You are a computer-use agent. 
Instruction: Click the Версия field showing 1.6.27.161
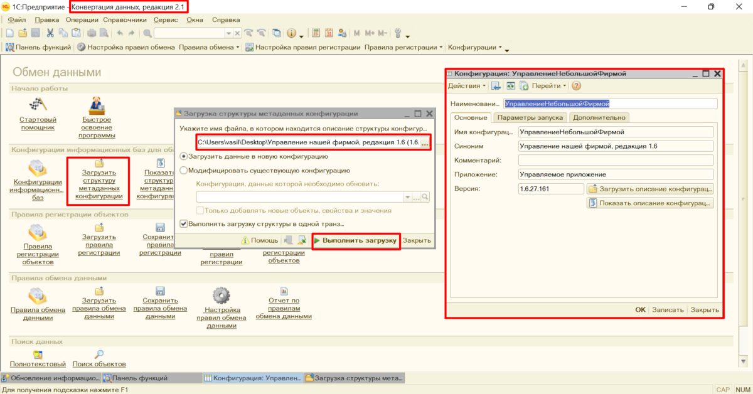(x=551, y=189)
